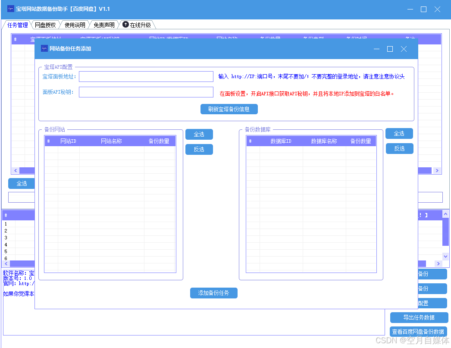
Task: Click 全选 button in main window
Action: [22, 184]
